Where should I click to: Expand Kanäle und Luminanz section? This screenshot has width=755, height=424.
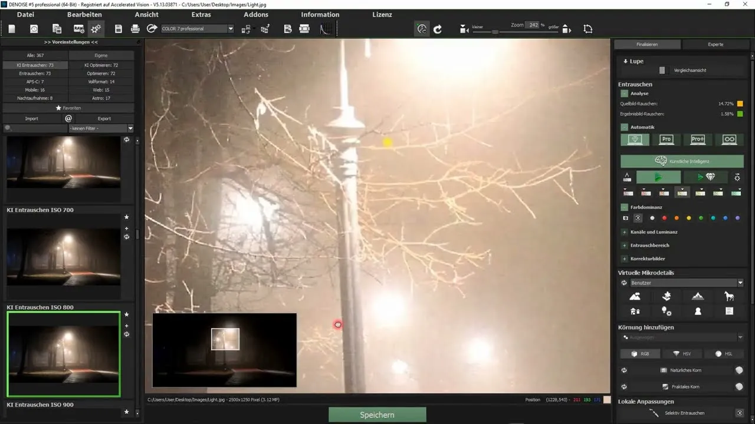(624, 232)
